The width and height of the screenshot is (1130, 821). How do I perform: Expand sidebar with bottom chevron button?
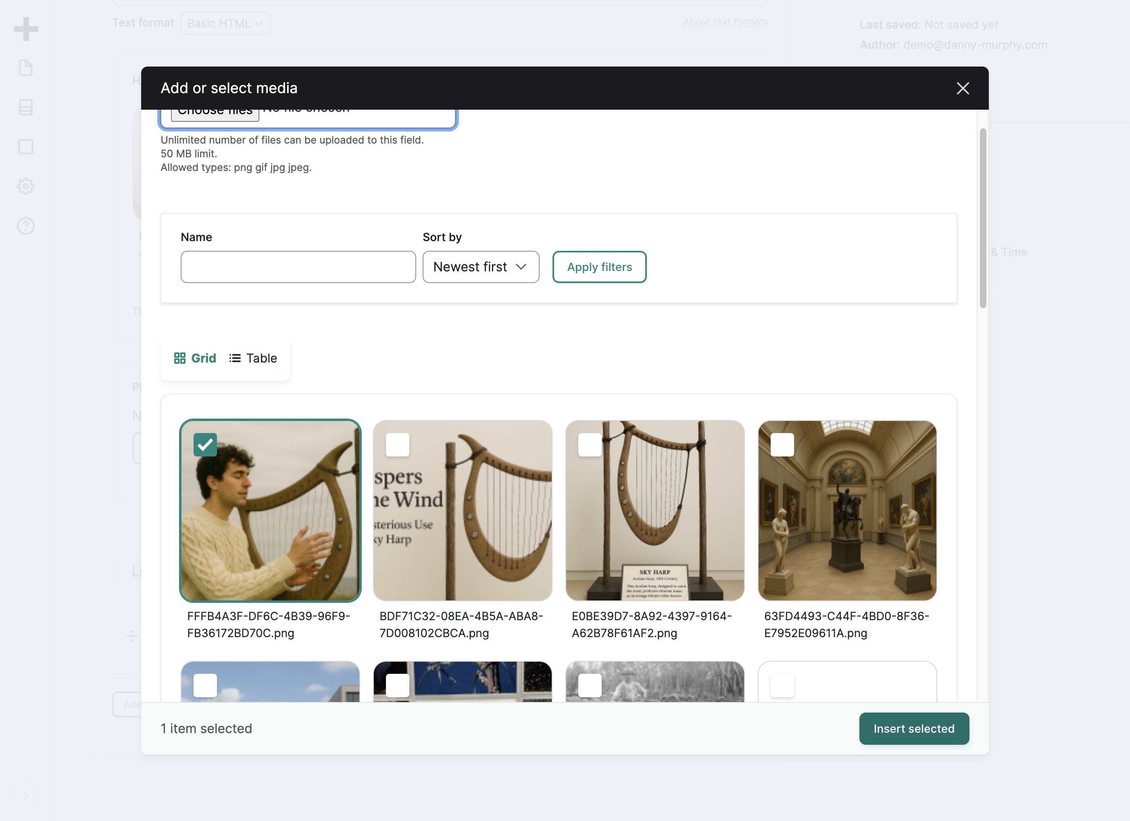(x=25, y=795)
